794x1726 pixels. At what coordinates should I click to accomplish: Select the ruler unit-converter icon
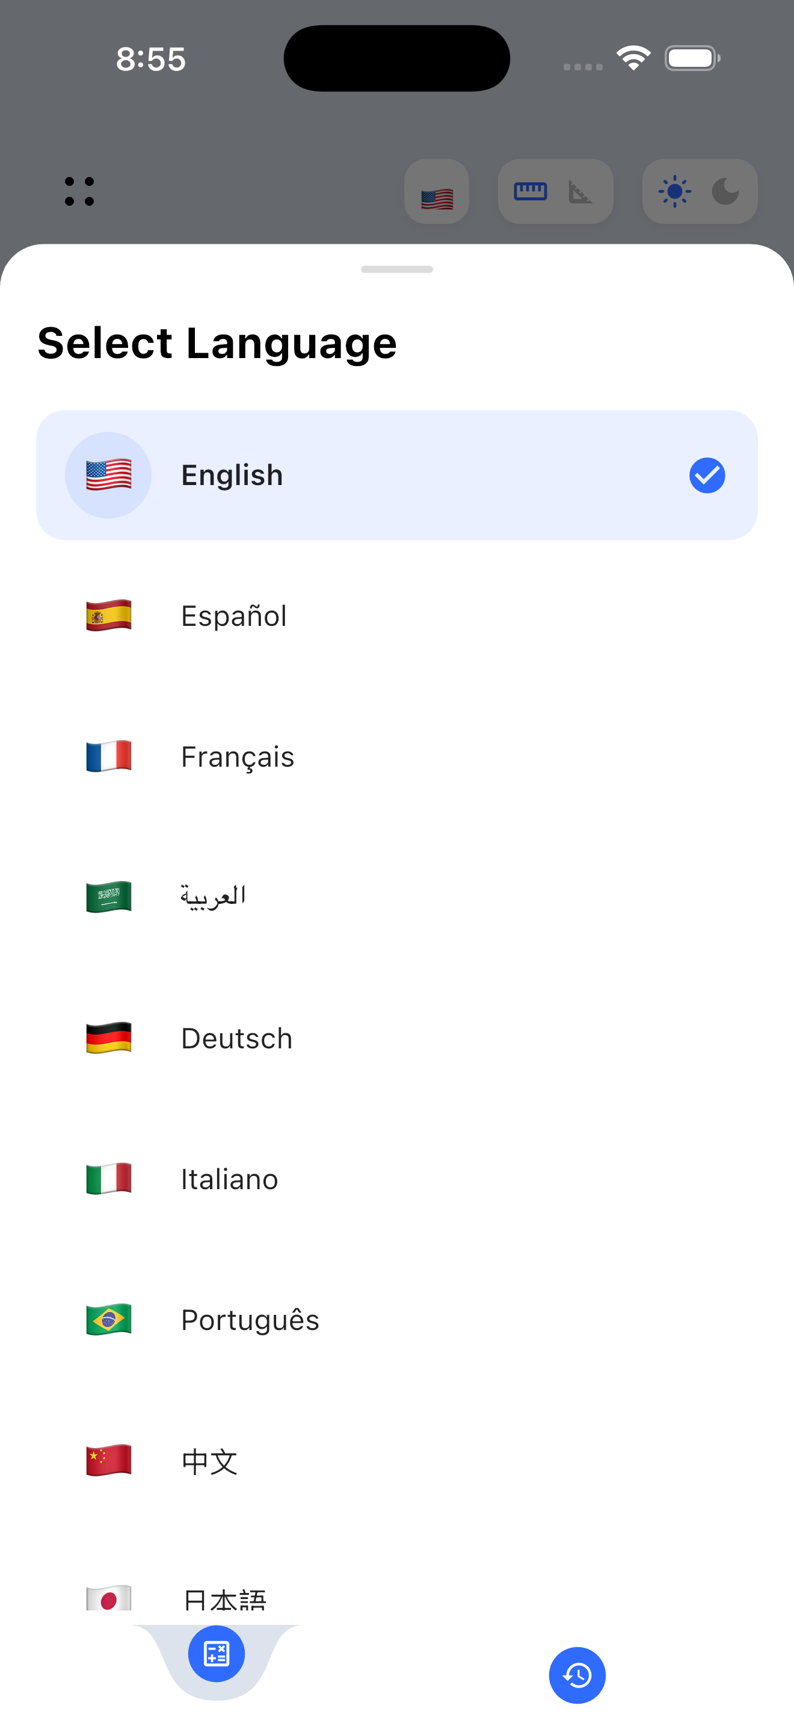point(530,191)
